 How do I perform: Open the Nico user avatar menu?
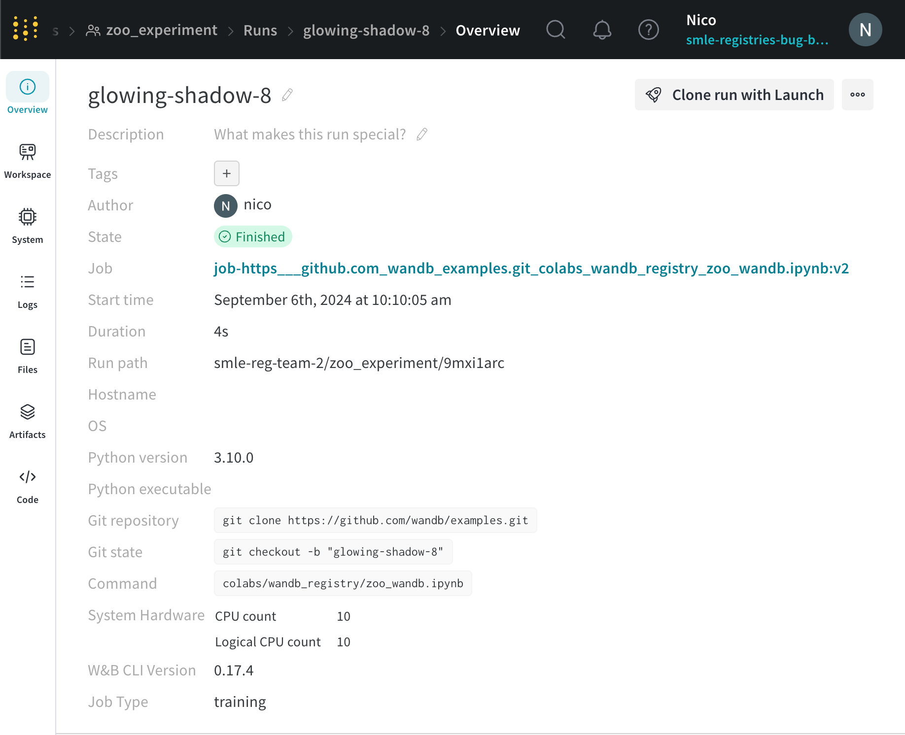pos(865,30)
